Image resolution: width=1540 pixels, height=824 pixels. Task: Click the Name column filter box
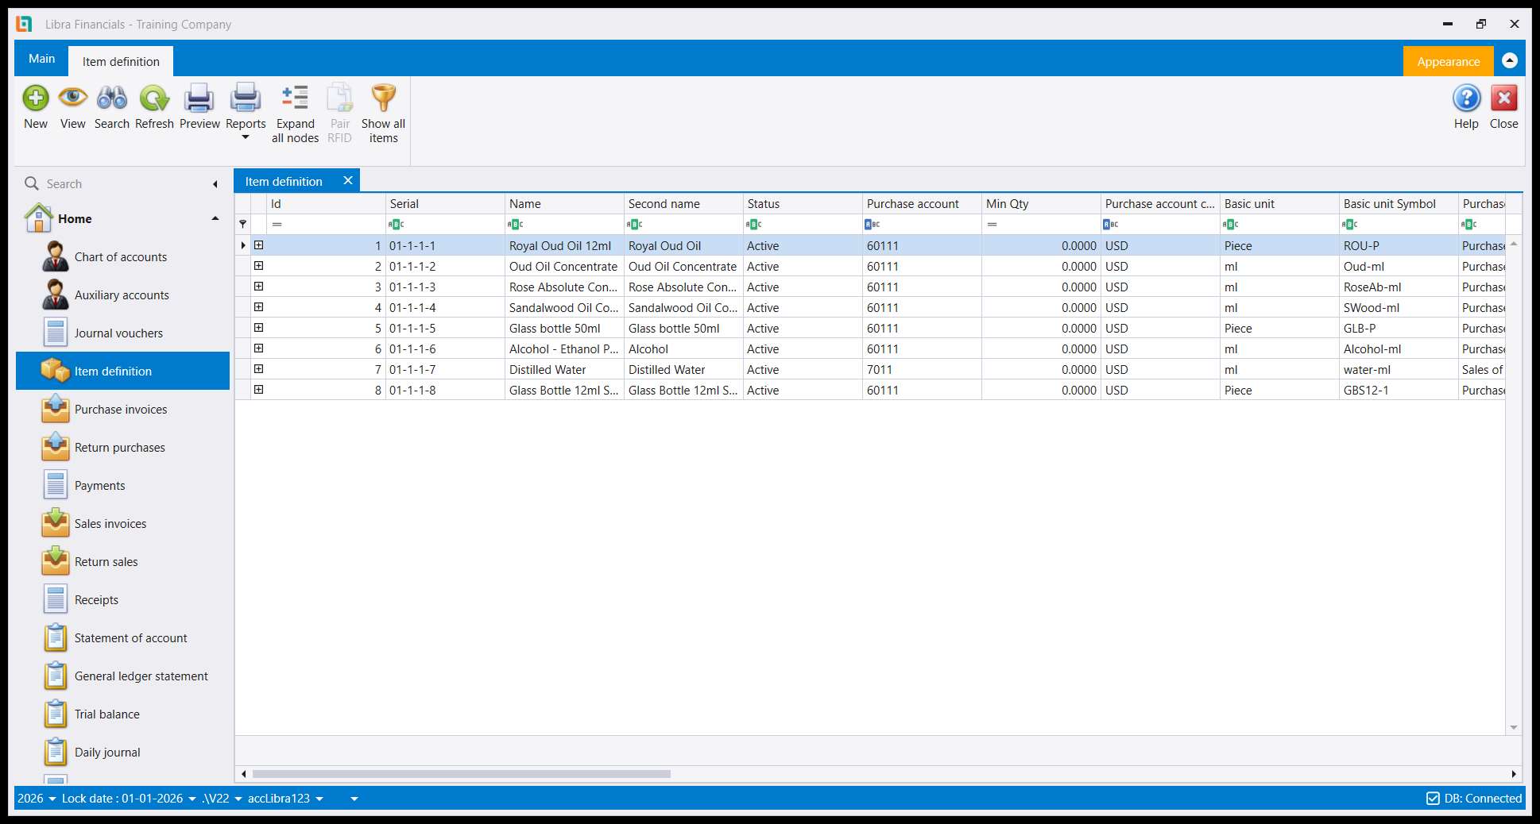pyautogui.click(x=564, y=225)
